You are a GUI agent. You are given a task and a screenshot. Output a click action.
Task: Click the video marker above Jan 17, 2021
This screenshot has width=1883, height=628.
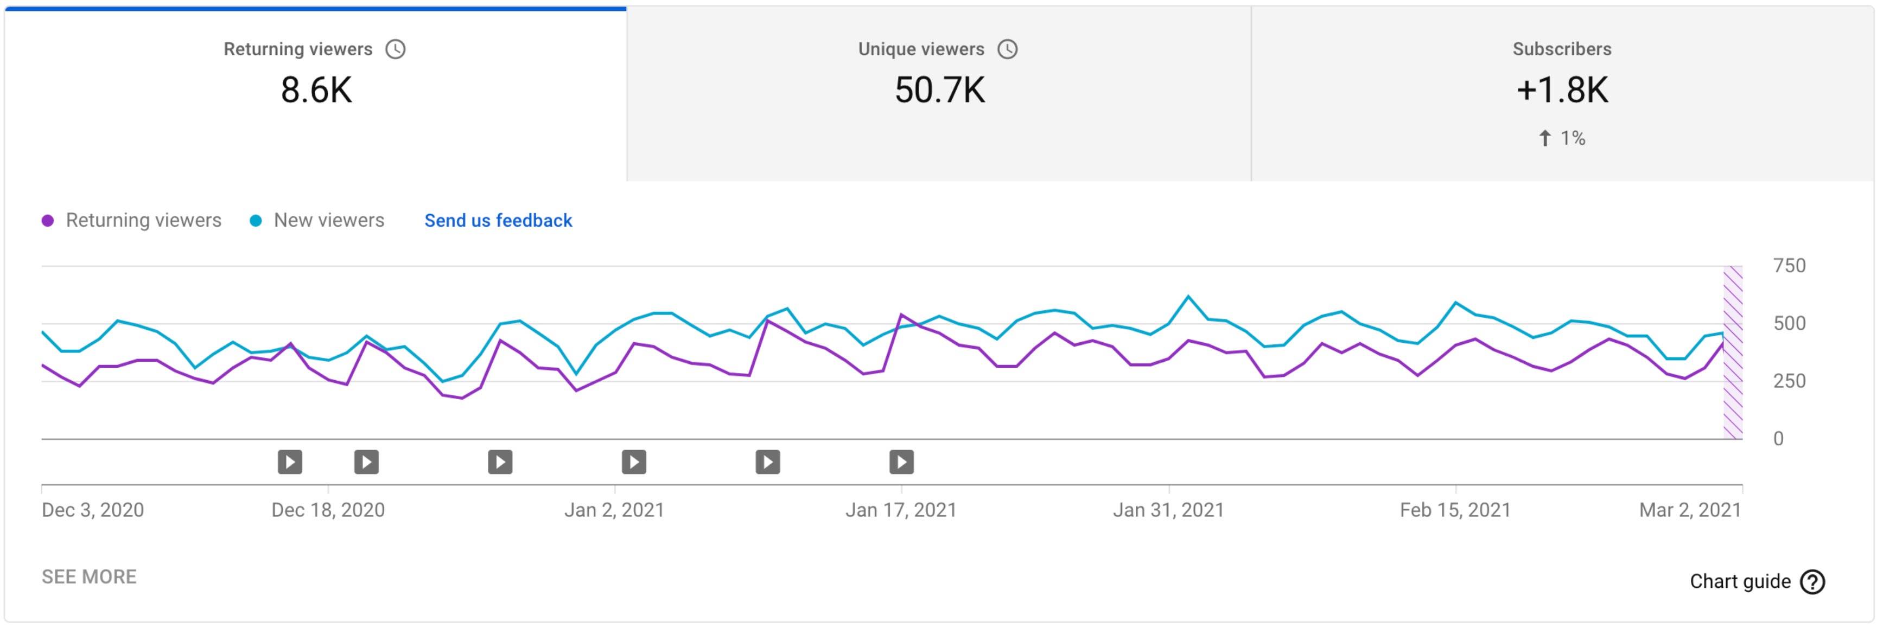(901, 462)
